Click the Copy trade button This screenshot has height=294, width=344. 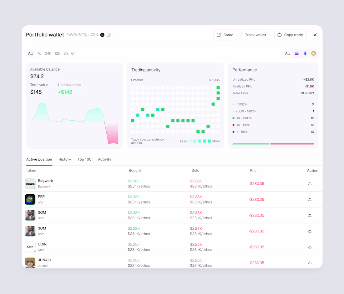[290, 35]
